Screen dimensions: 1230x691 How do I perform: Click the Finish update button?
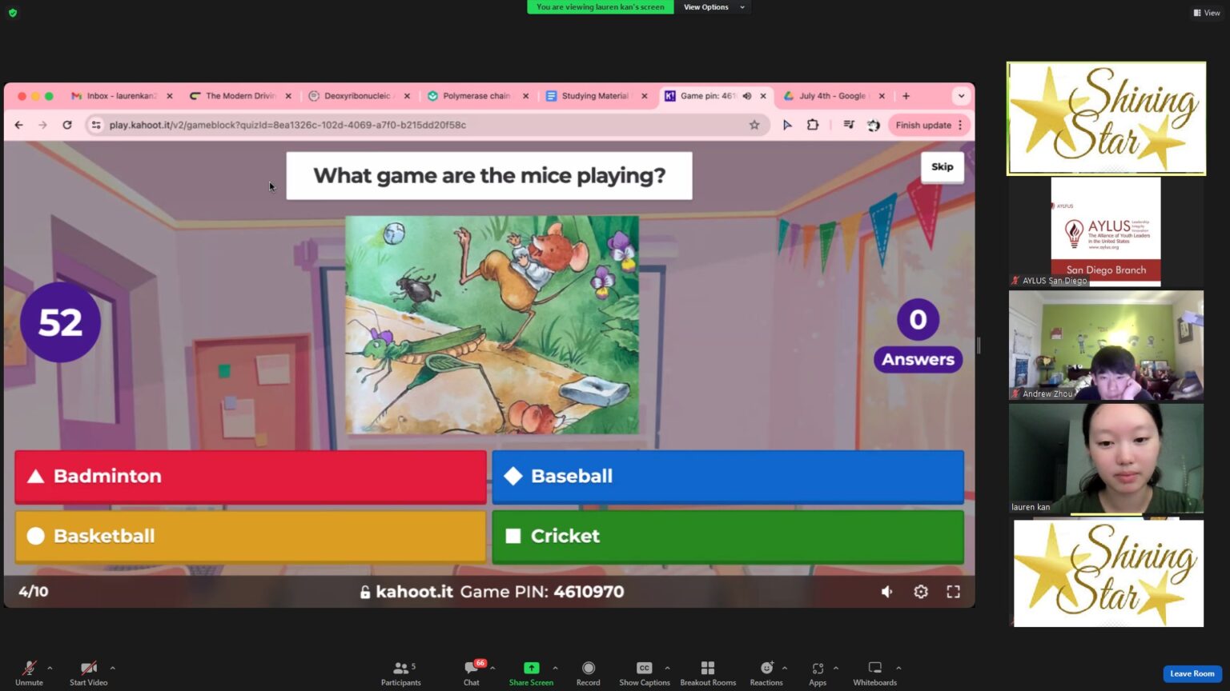(923, 126)
